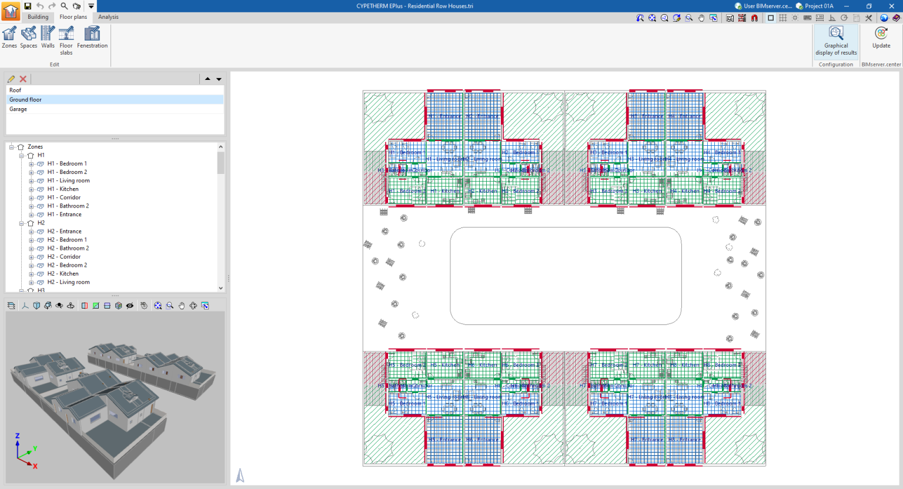Viewport: 903px width, 489px height.
Task: Click the hand pan icon in 3D toolbar
Action: click(182, 306)
